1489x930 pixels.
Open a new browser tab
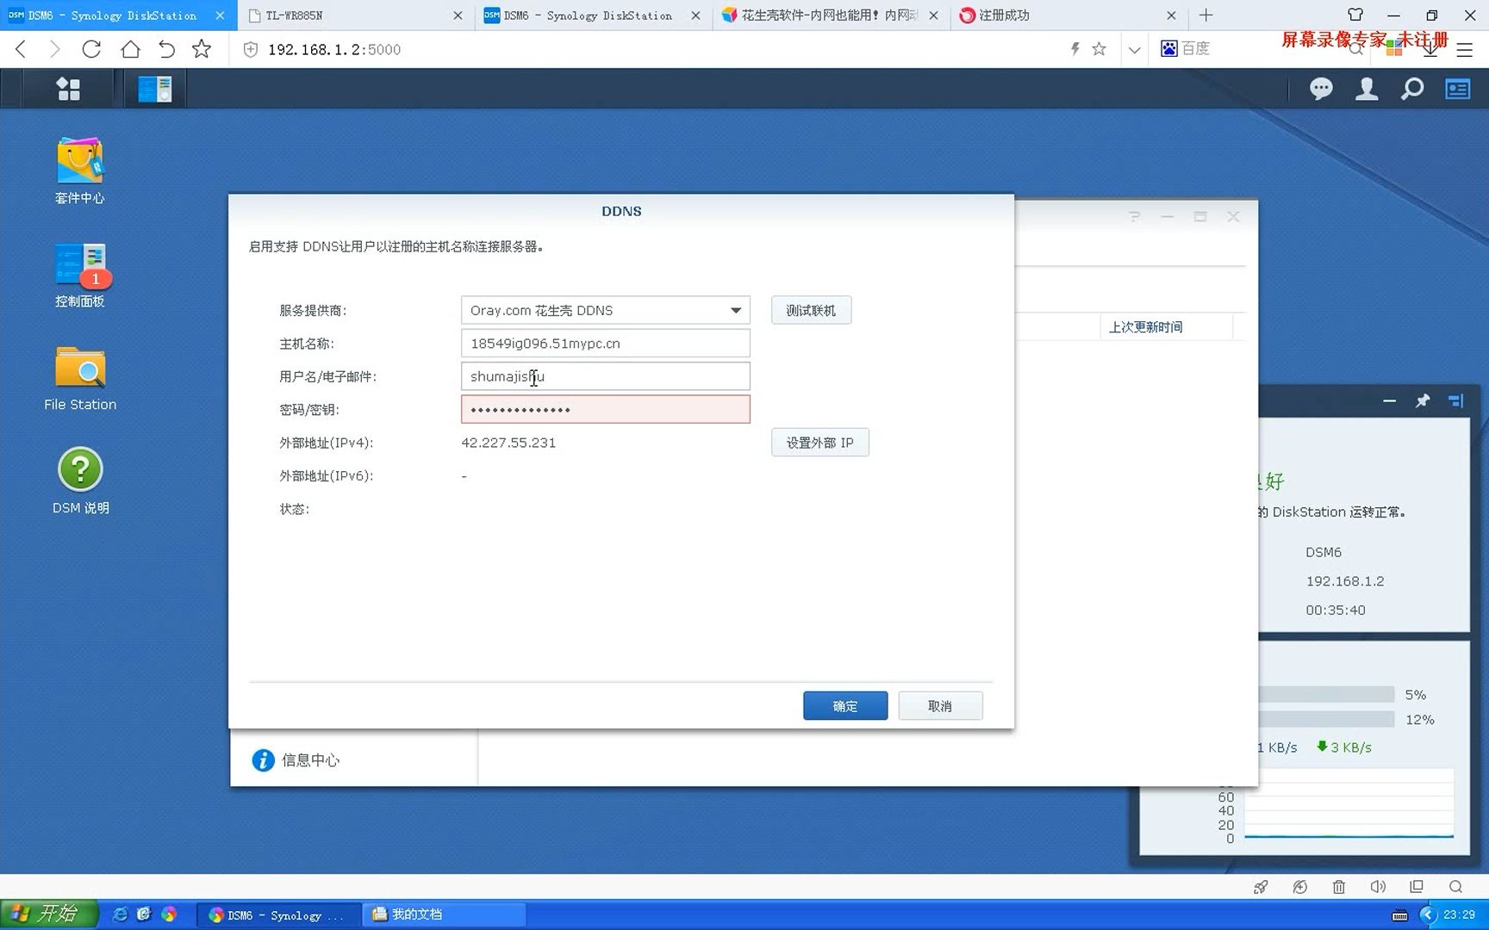[1206, 15]
